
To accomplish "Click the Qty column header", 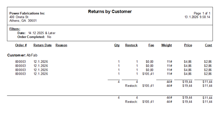I will [117, 45].
